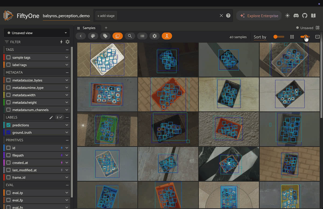
Task: Expand the filepath filter chevron
Action: coord(67,155)
